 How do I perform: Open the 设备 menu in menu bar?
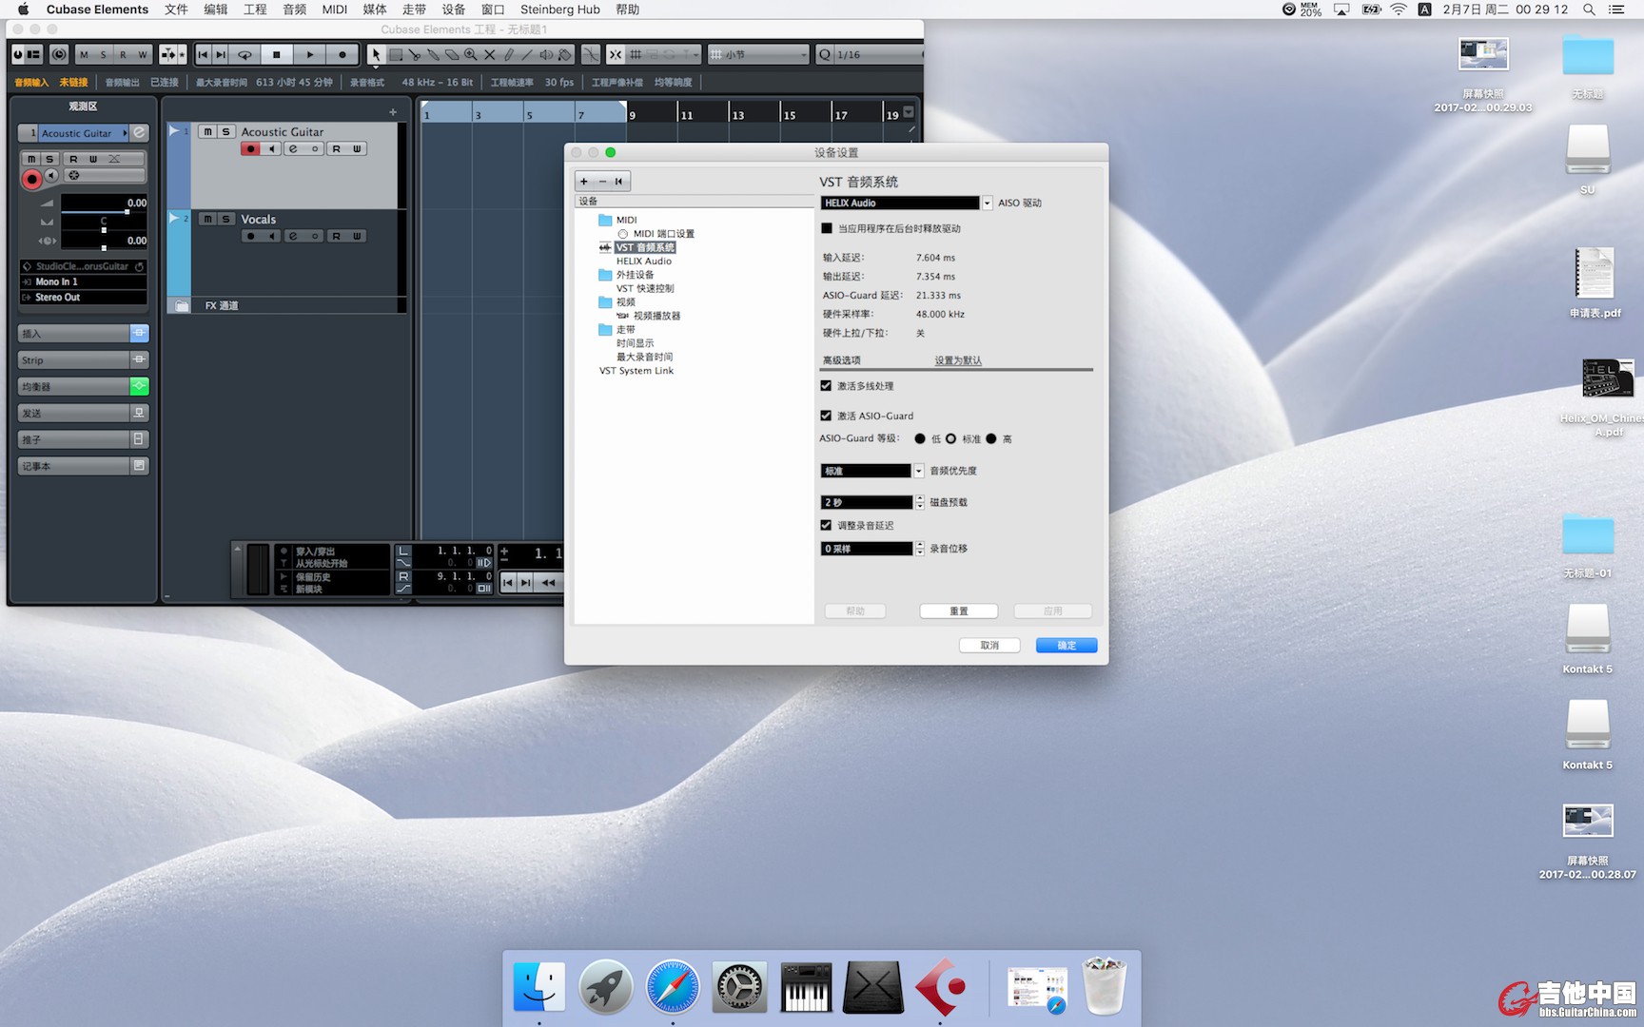[x=454, y=10]
